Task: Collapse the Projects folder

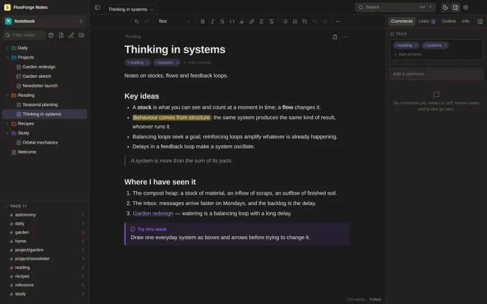Action: pyautogui.click(x=8, y=57)
